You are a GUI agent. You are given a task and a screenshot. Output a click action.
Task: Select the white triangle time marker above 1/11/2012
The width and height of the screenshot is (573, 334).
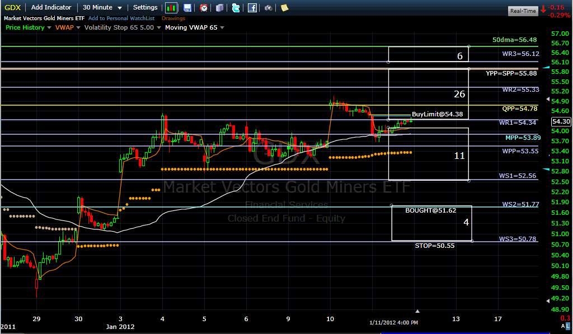tap(417, 311)
